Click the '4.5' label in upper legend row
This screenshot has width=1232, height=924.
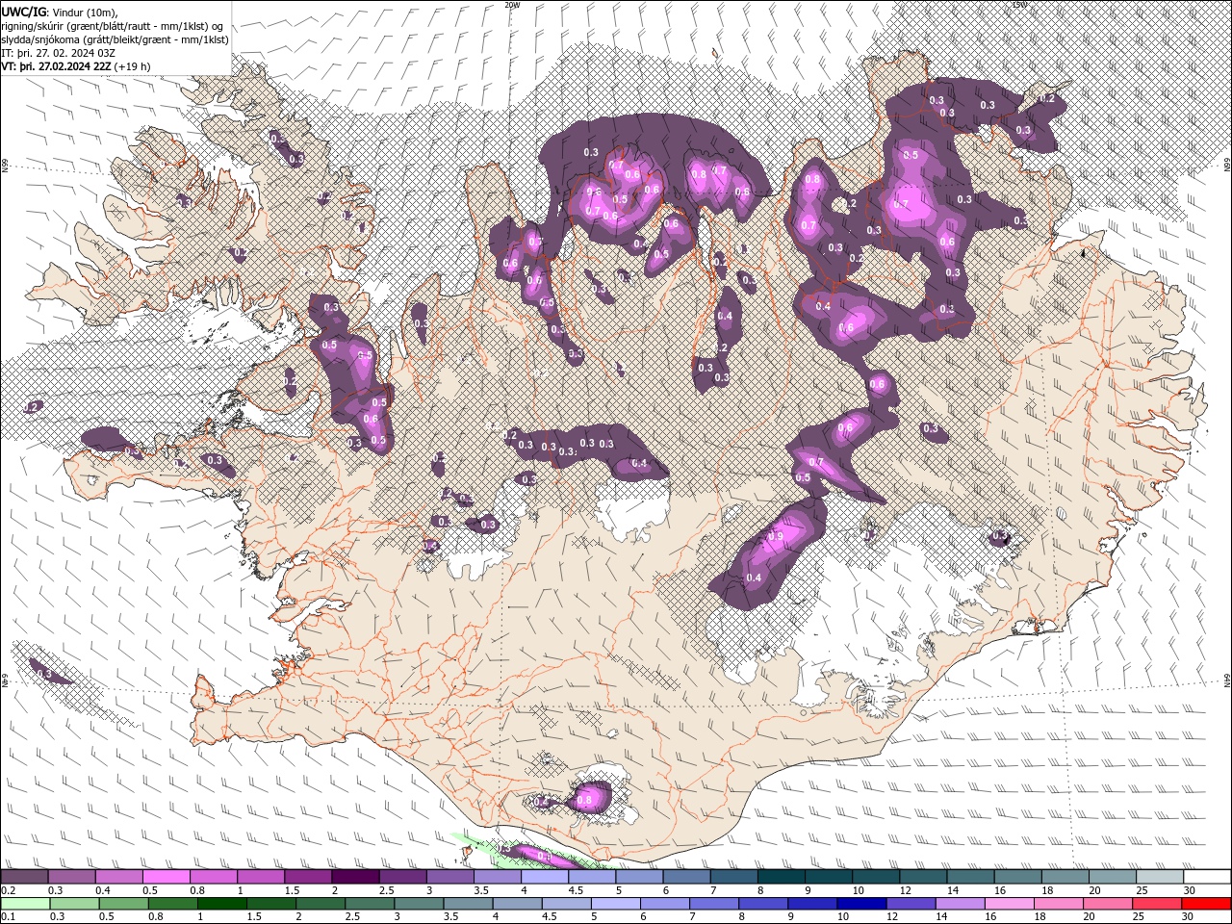[x=576, y=890]
